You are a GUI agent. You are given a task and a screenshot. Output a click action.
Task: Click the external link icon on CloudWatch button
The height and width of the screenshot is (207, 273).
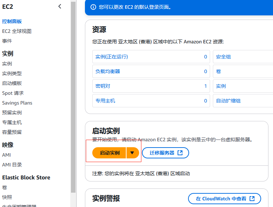pyautogui.click(x=252, y=199)
